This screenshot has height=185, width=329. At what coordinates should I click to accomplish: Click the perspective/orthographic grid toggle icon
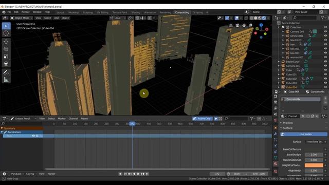231,25
